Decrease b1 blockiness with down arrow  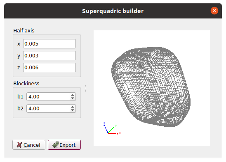(x=73, y=98)
